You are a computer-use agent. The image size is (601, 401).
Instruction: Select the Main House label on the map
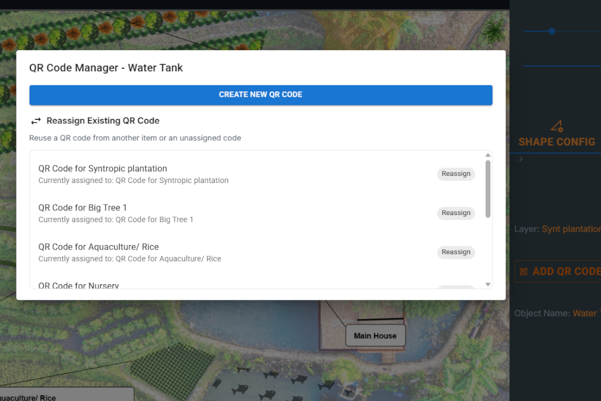tap(375, 335)
